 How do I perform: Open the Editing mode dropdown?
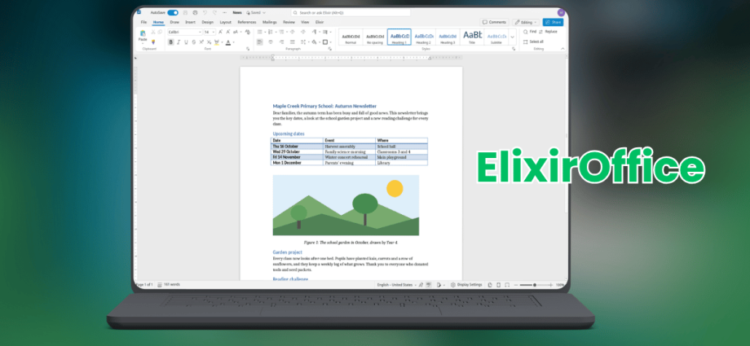(x=526, y=23)
